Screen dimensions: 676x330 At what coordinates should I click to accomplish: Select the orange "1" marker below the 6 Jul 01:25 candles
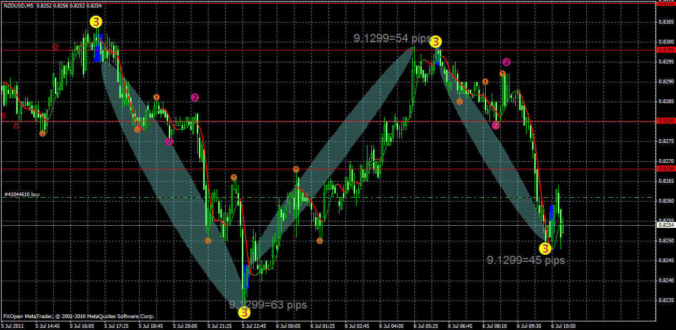pos(321,240)
